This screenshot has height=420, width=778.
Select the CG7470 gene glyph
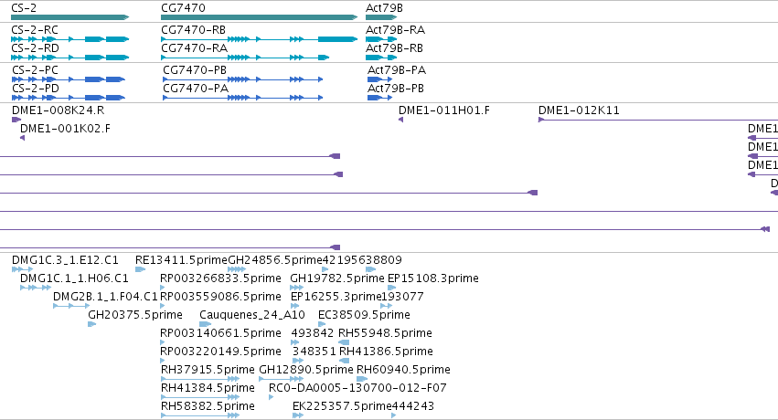(x=259, y=17)
